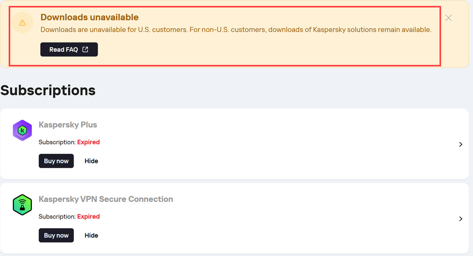The width and height of the screenshot is (473, 256).
Task: Select the Kaspersky VPN Secure Connection title
Action: click(106, 199)
